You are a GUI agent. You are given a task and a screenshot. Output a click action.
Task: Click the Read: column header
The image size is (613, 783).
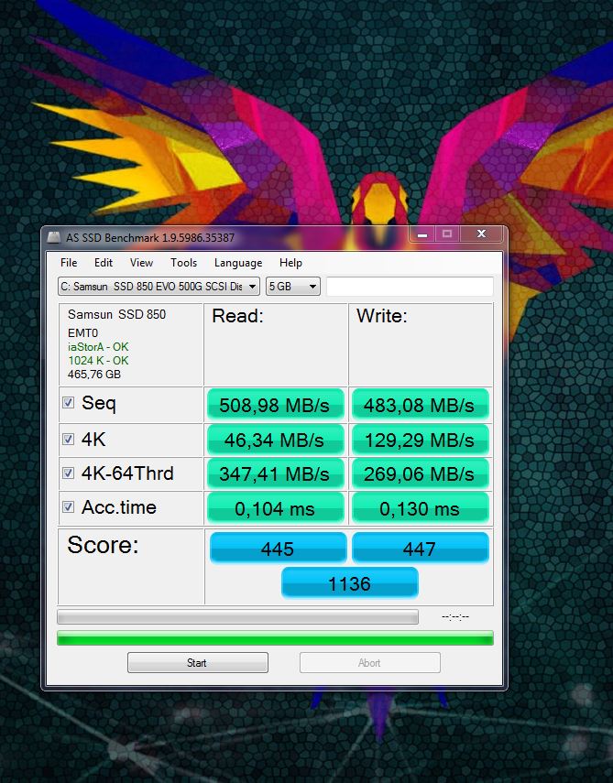coord(238,316)
